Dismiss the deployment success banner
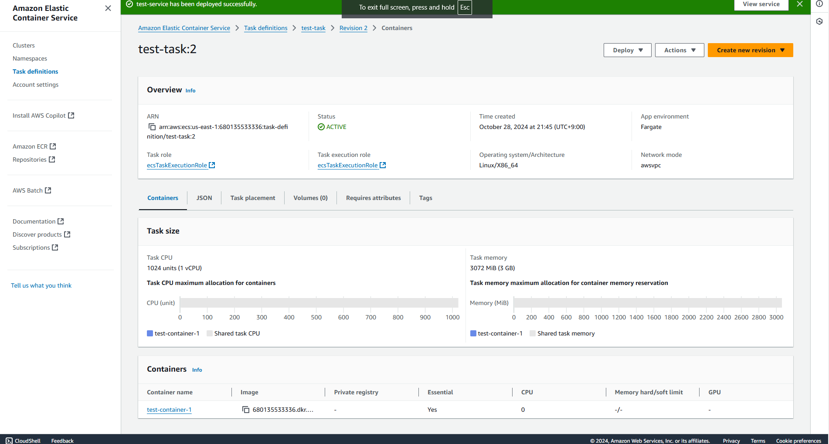Screen dimensions: 829x444 [800, 4]
